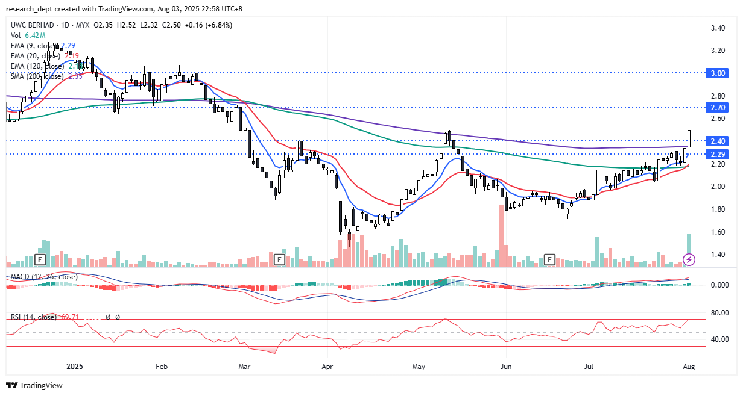Click the 0.000 MACD axis label
The image size is (743, 396).
click(719, 285)
